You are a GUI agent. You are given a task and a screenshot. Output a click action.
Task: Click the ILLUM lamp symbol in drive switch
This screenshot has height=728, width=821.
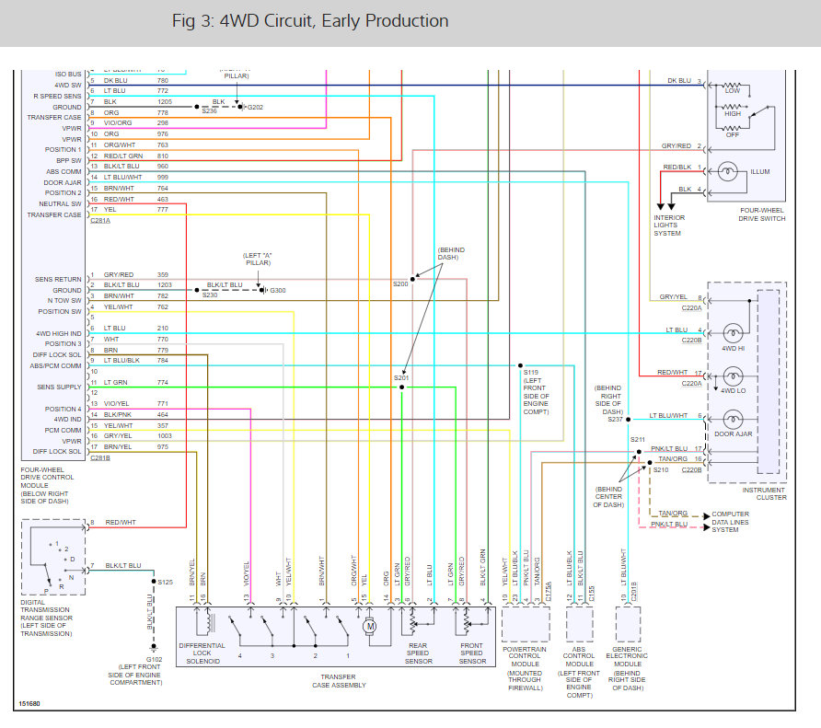727,171
